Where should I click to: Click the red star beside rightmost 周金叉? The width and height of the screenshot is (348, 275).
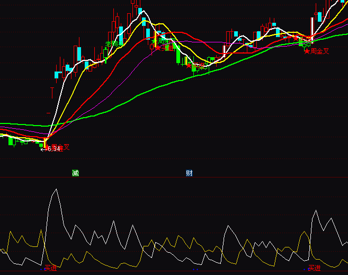(x=307, y=51)
